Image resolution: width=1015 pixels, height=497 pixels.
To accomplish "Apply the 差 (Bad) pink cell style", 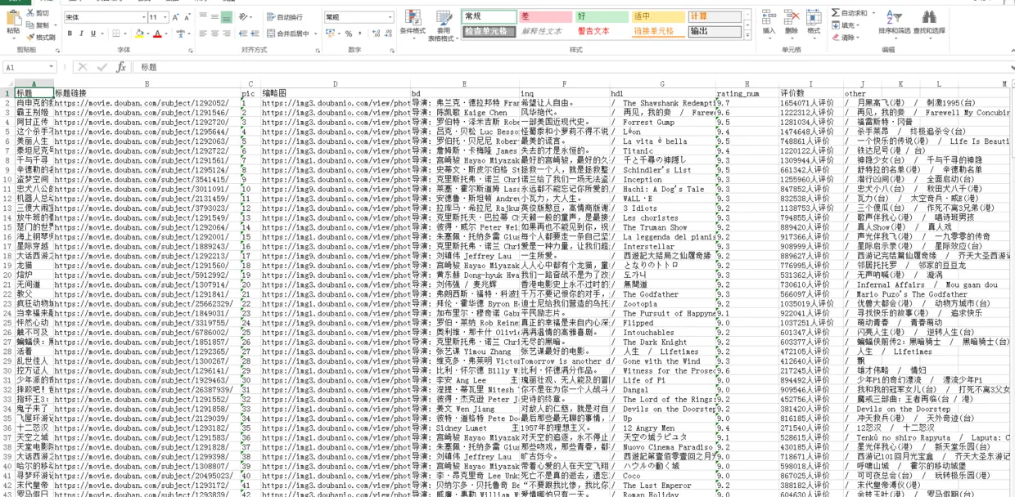I will 544,16.
